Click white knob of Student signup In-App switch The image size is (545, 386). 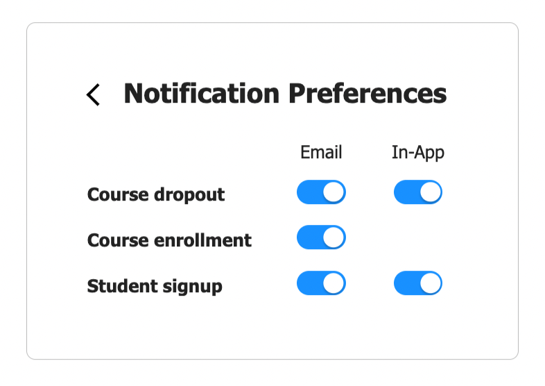(x=431, y=283)
